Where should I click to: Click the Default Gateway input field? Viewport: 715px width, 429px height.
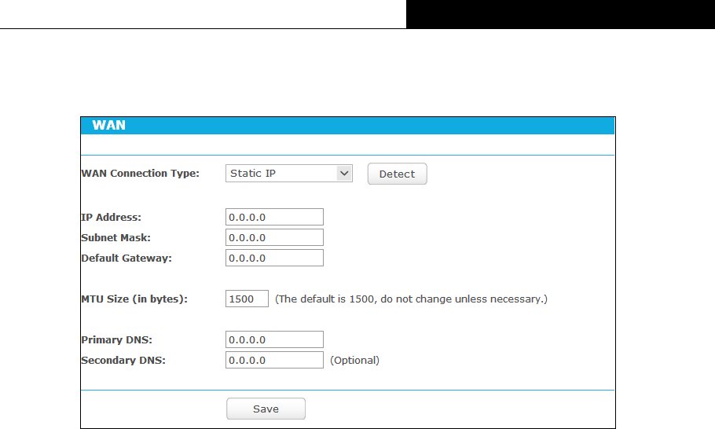[x=274, y=258]
